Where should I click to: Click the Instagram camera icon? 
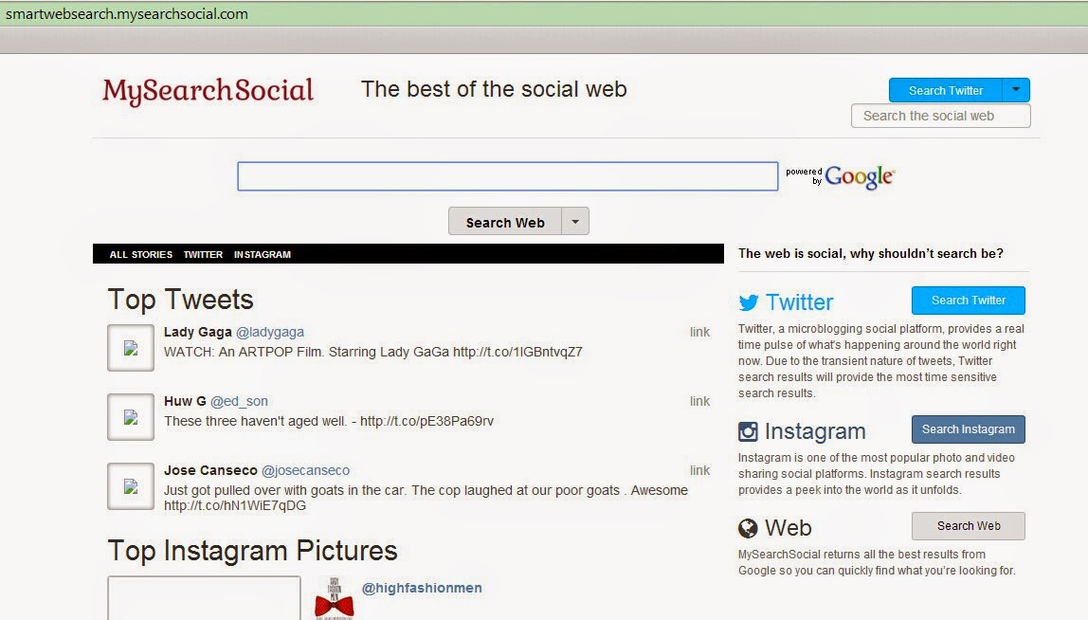[x=748, y=432]
